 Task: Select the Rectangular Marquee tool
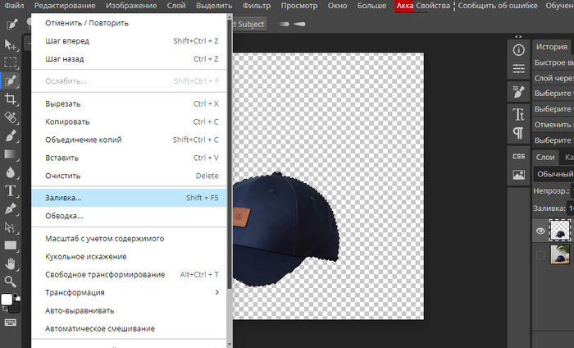(x=11, y=62)
